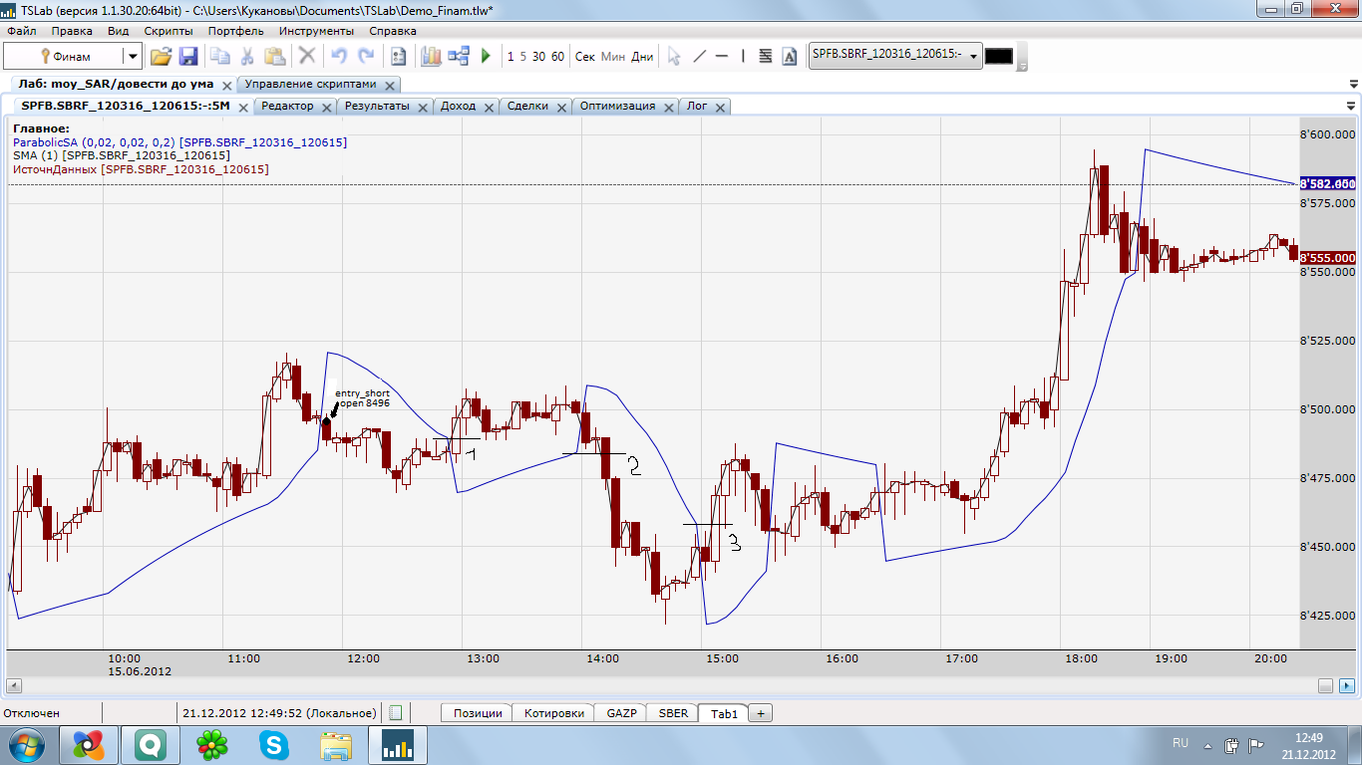Click the undo arrow icon
The width and height of the screenshot is (1362, 765).
[339, 57]
